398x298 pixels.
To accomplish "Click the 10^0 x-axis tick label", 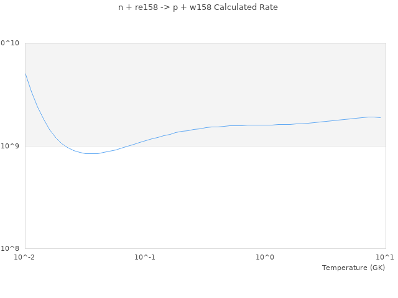I will click(x=266, y=257).
